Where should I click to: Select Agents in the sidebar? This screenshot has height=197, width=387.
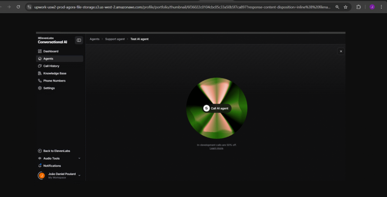click(48, 59)
